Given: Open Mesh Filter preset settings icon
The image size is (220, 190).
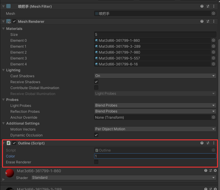Looking at the screenshot, I should [208, 6].
